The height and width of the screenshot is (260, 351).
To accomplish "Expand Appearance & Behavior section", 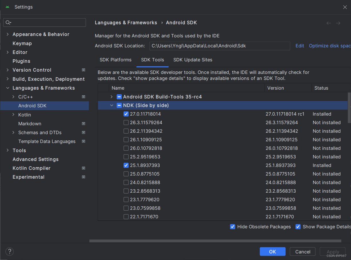I will [x=7, y=34].
